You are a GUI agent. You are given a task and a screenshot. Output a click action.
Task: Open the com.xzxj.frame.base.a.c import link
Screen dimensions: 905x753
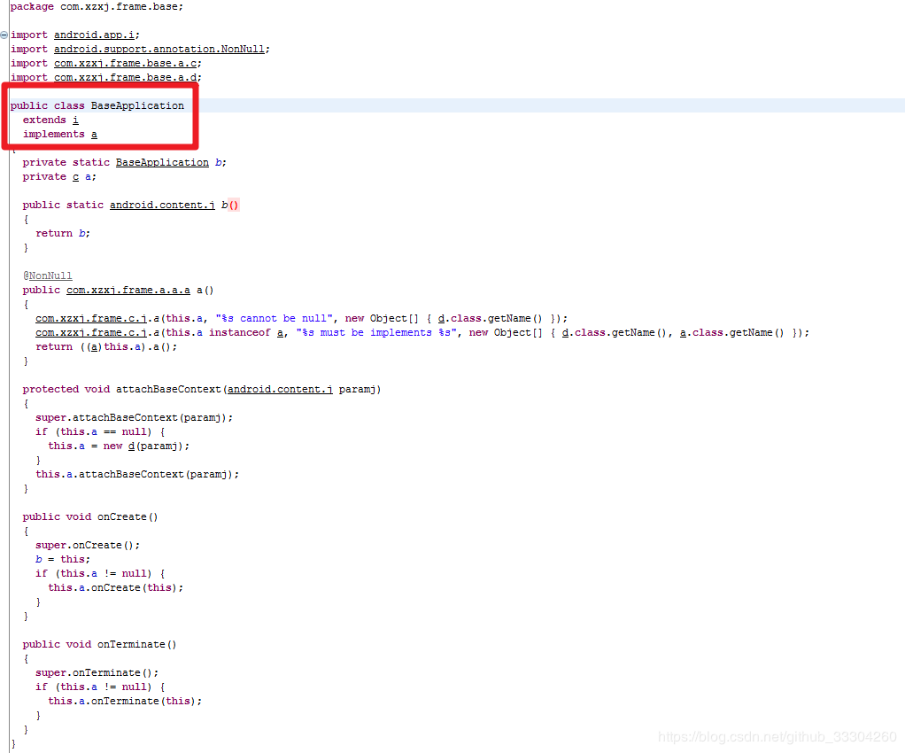click(x=125, y=64)
